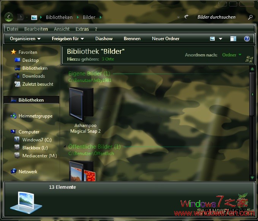Open the Freigeben für dropdown

tap(68, 39)
